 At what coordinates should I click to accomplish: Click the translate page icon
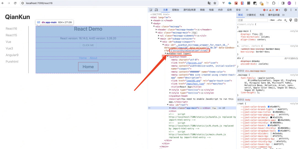(x=209, y=3)
